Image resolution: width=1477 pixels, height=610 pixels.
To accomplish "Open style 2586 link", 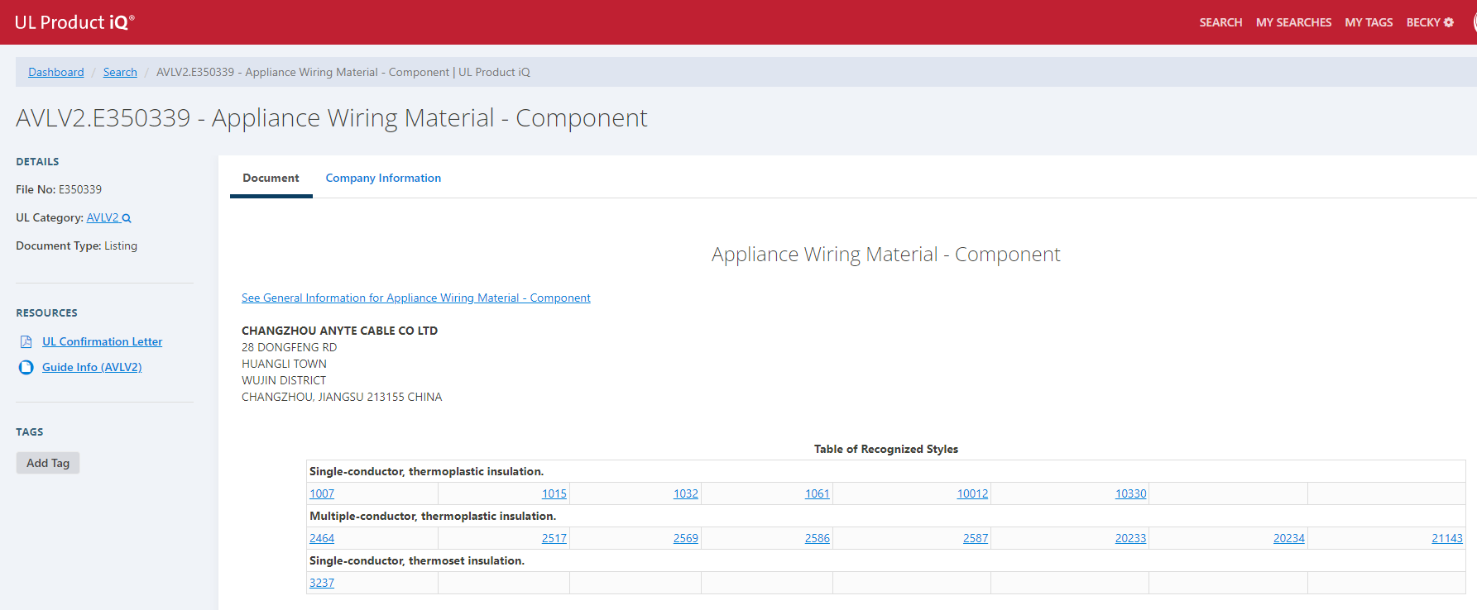I will pyautogui.click(x=818, y=538).
